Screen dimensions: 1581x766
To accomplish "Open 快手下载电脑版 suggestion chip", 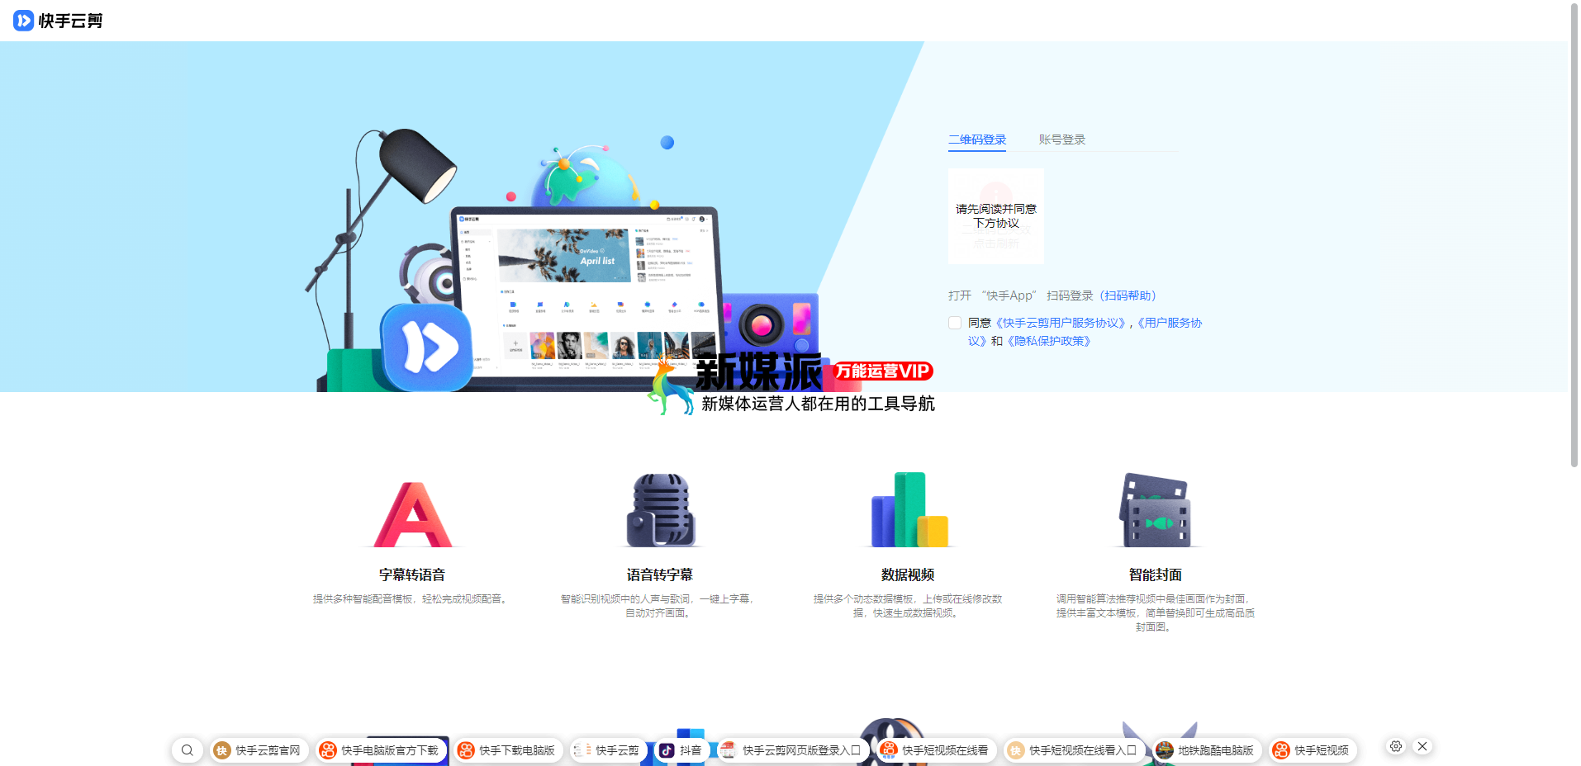I will pyautogui.click(x=508, y=750).
